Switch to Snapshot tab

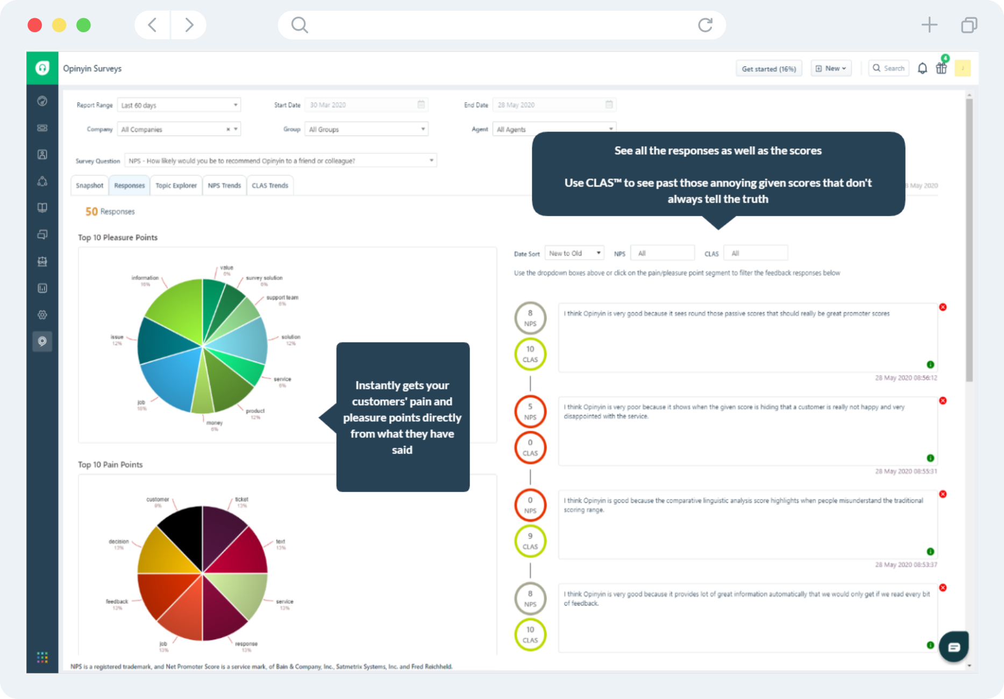click(89, 186)
